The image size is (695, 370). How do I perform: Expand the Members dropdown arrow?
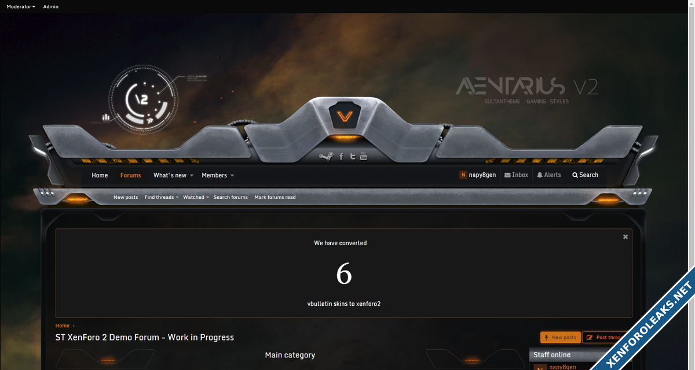point(232,176)
